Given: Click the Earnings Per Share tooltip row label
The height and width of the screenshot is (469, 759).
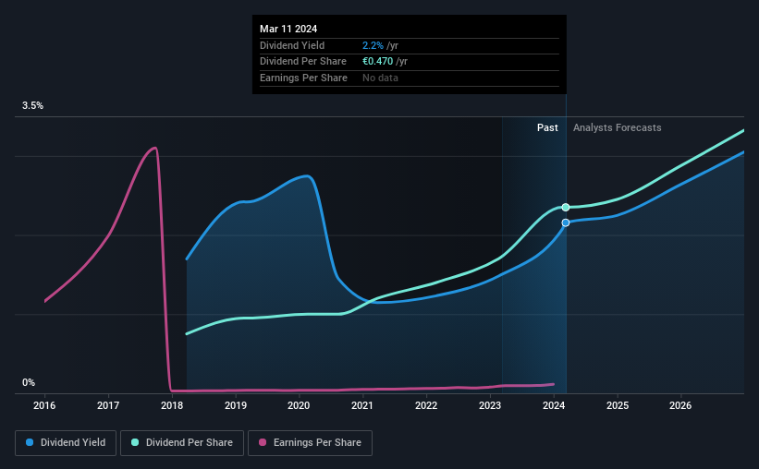Looking at the screenshot, I should 303,78.
